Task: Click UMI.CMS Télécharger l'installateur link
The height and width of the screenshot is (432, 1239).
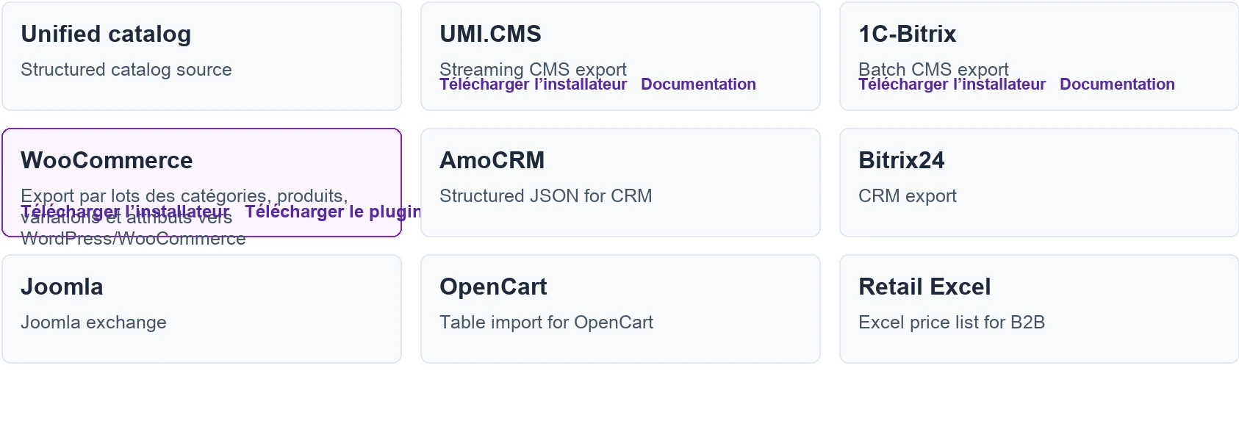Action: (533, 85)
